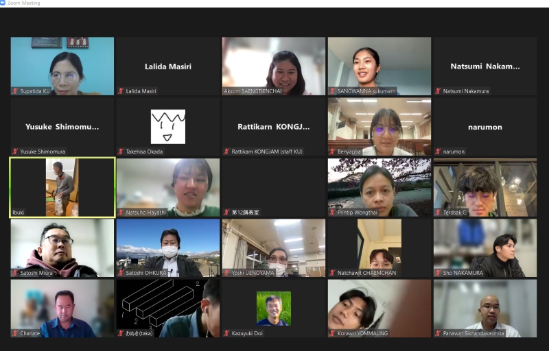
Task: Click muted mic icon beside Kazuyuki Doi
Action: pyautogui.click(x=226, y=333)
